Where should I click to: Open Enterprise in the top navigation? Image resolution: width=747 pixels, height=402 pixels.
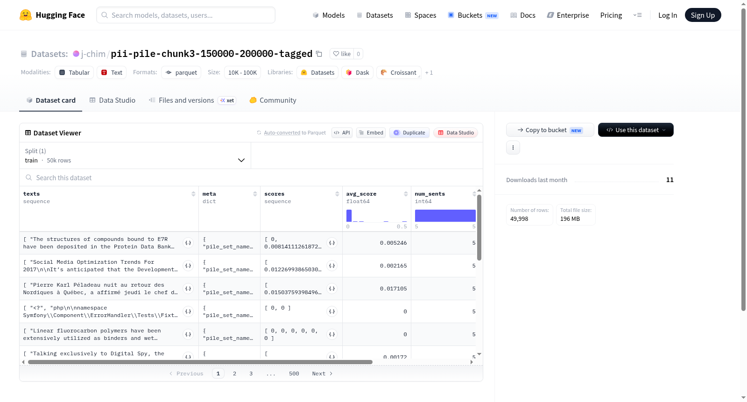568,15
